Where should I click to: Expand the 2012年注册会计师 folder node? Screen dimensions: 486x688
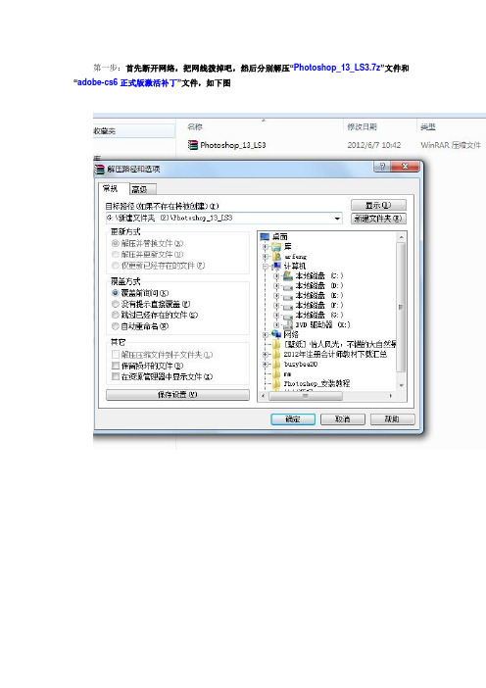pyautogui.click(x=265, y=355)
